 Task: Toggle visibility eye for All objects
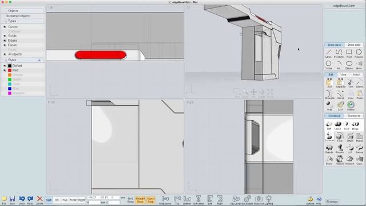[5, 54]
